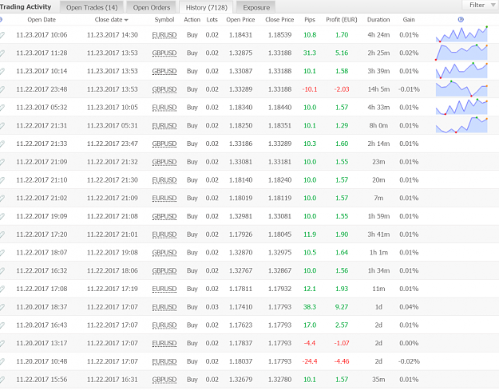Open the Exposure tab
The image size is (499, 390).
256,7
